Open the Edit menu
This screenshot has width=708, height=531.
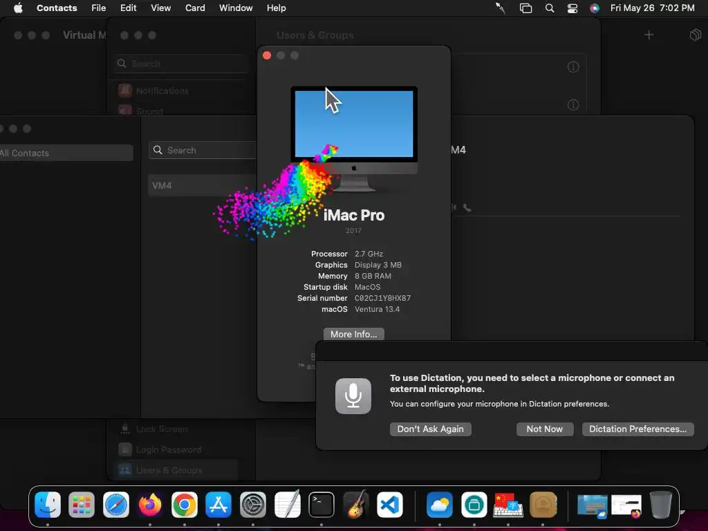point(128,8)
